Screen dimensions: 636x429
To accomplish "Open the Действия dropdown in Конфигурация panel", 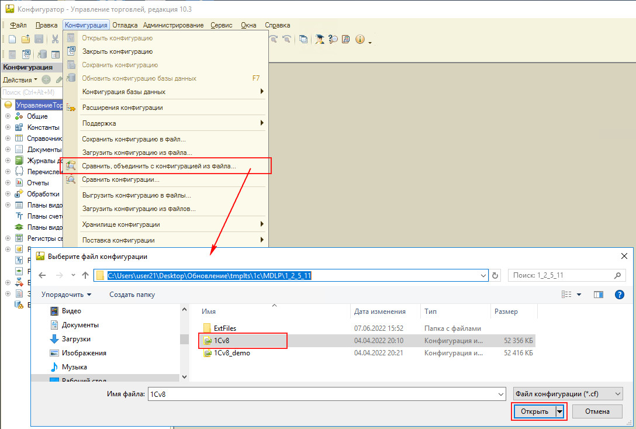I will click(20, 80).
